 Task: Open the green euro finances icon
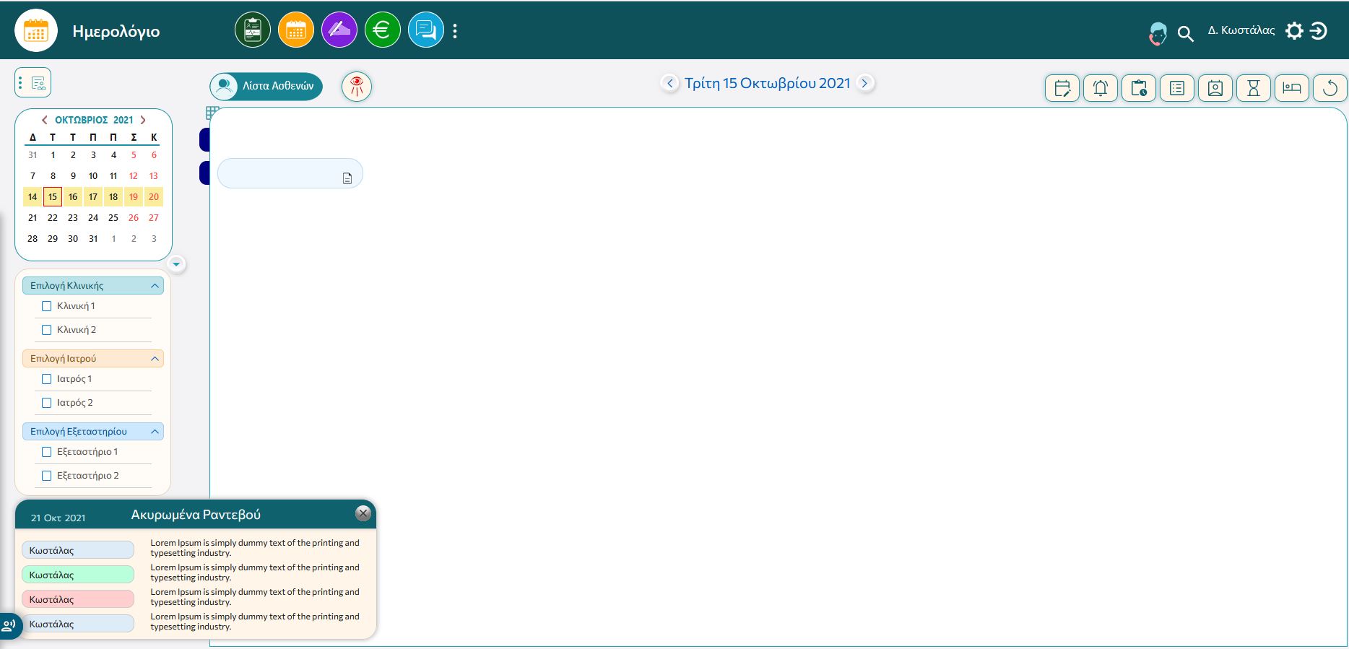(x=383, y=30)
